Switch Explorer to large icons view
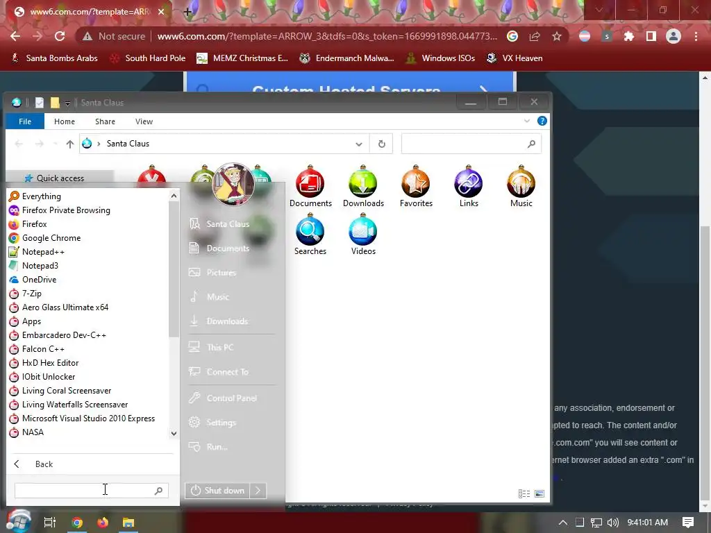The height and width of the screenshot is (533, 711). coord(539,493)
